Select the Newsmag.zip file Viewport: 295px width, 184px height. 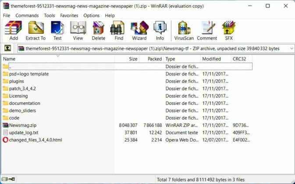[22, 125]
